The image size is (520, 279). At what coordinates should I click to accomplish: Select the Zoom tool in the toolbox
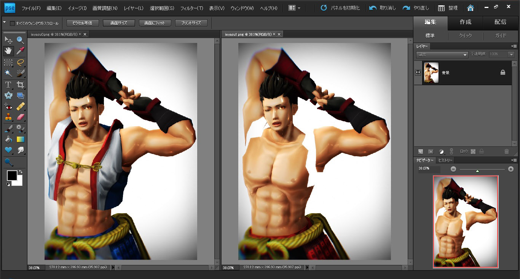click(20, 40)
